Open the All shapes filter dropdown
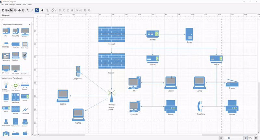 click(16, 20)
